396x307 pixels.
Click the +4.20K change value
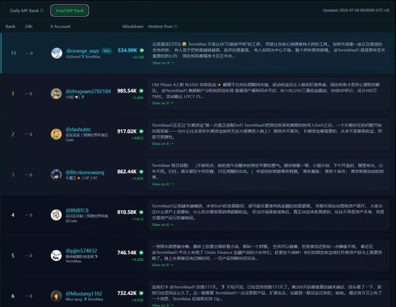pos(137,259)
